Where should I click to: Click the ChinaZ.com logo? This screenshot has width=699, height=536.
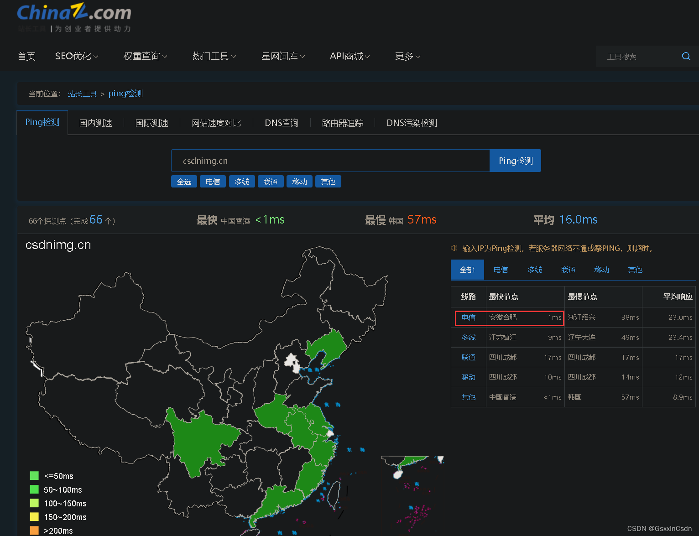coord(74,18)
